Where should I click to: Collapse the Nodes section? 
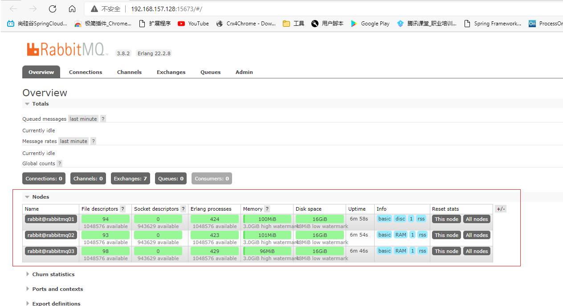[x=37, y=197]
